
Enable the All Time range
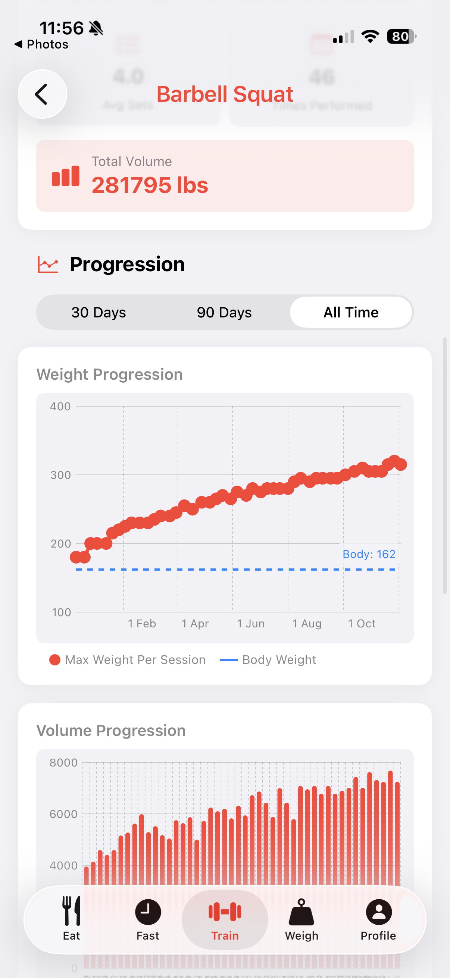[350, 312]
